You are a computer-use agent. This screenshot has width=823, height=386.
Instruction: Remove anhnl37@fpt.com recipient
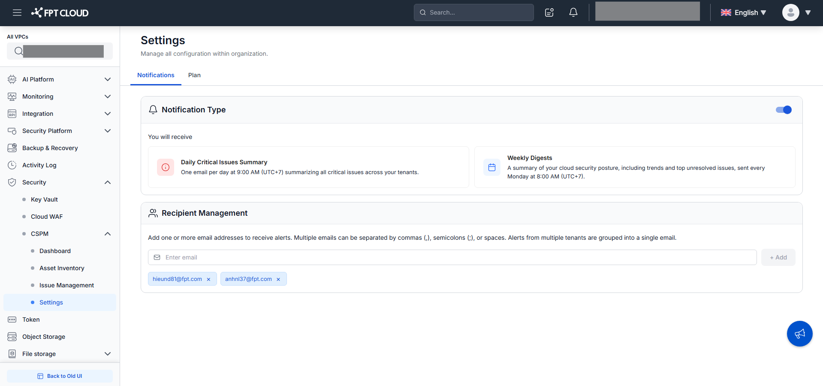tap(278, 279)
